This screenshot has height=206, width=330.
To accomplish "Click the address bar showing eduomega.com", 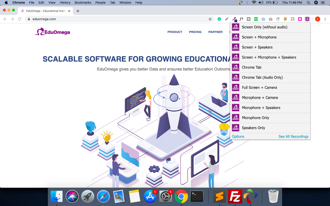I will pyautogui.click(x=45, y=19).
